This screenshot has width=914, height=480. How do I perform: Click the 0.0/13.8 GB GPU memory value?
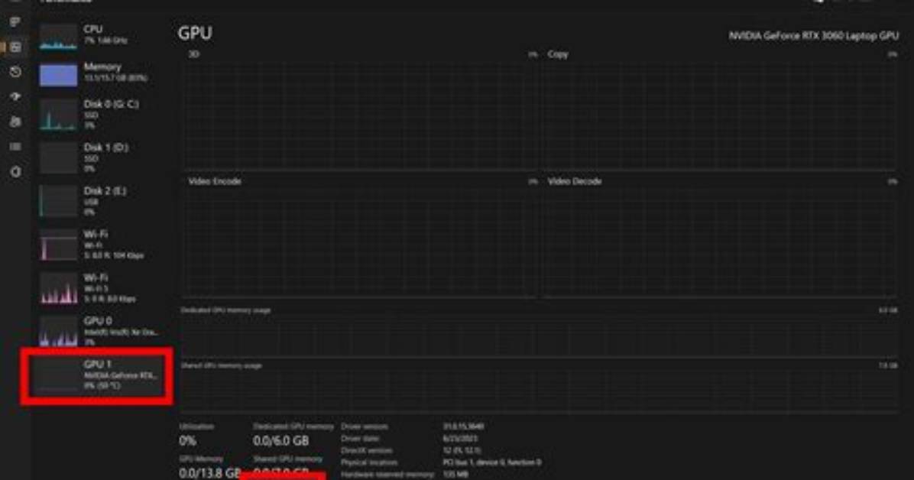click(x=210, y=473)
